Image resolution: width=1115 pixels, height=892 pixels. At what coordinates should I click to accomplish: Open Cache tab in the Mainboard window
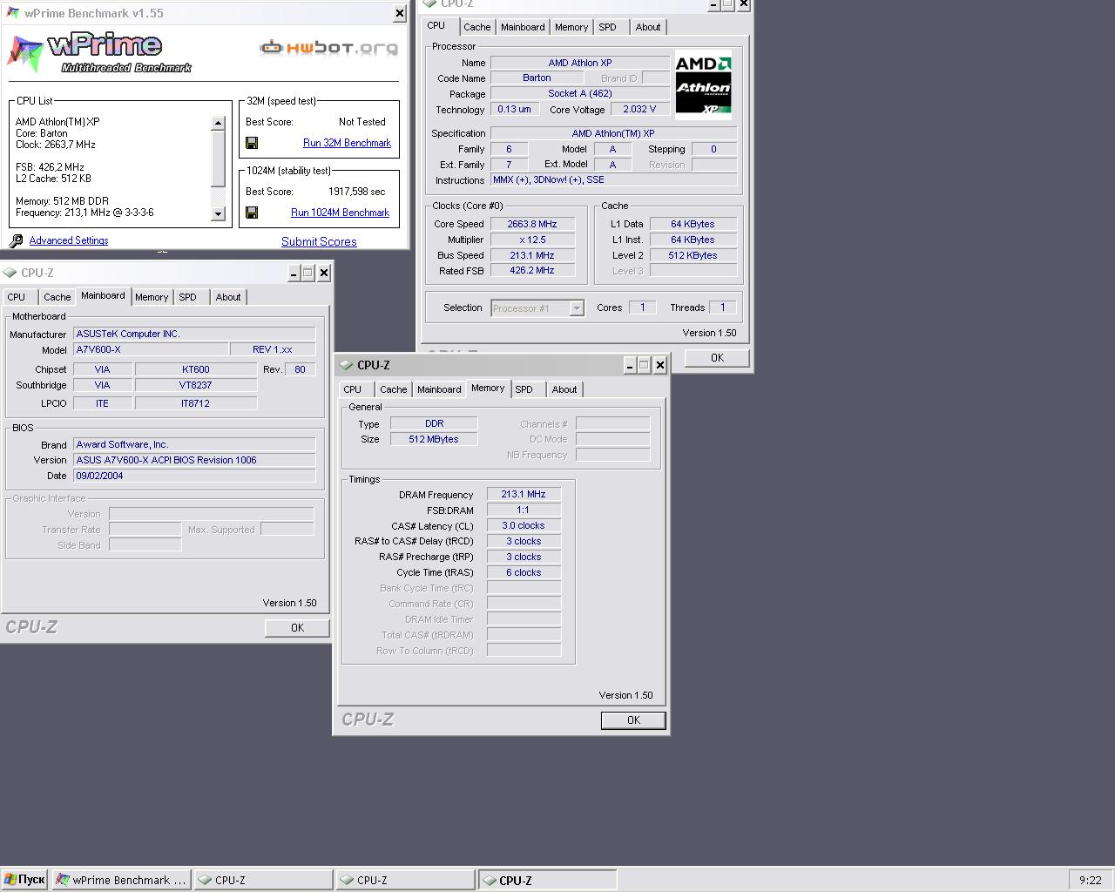[x=57, y=297]
